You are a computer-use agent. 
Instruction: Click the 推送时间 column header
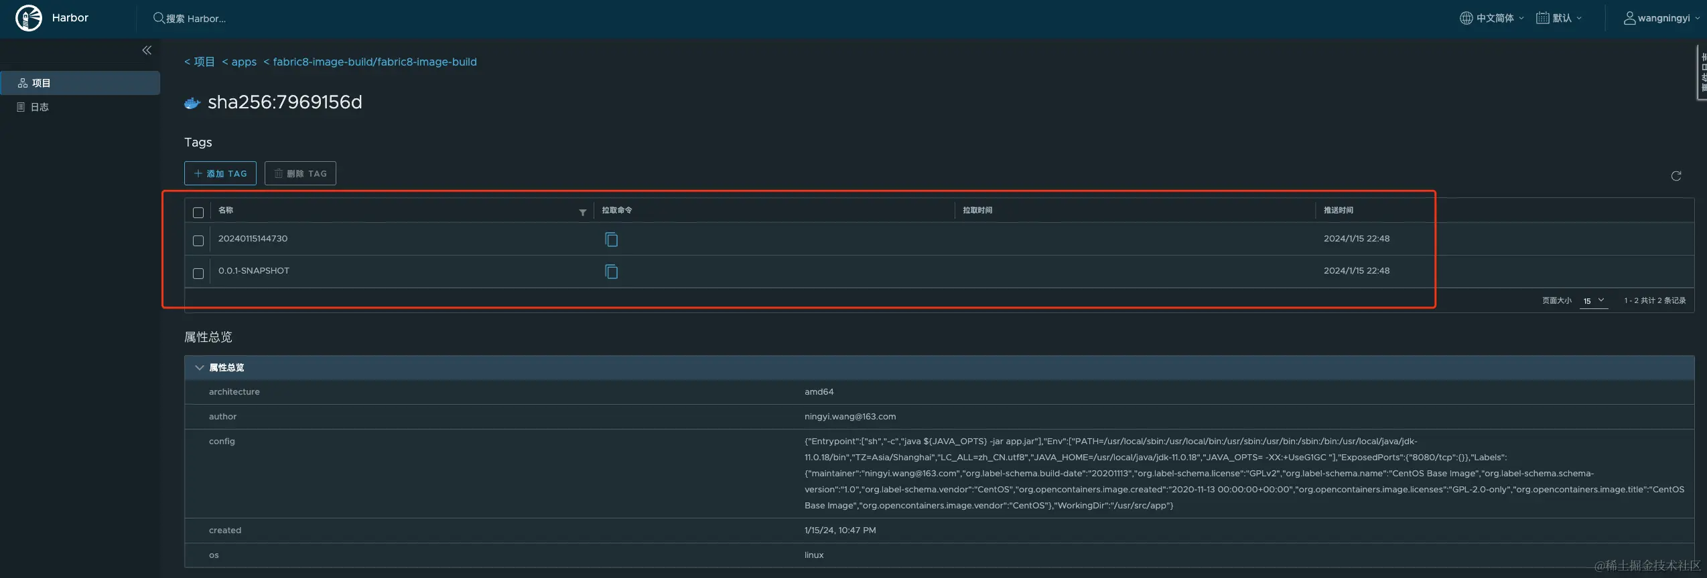1339,210
